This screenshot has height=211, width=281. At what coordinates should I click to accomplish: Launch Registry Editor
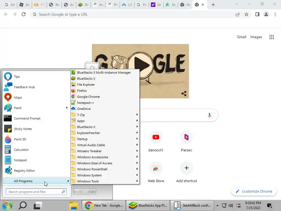tap(36, 171)
